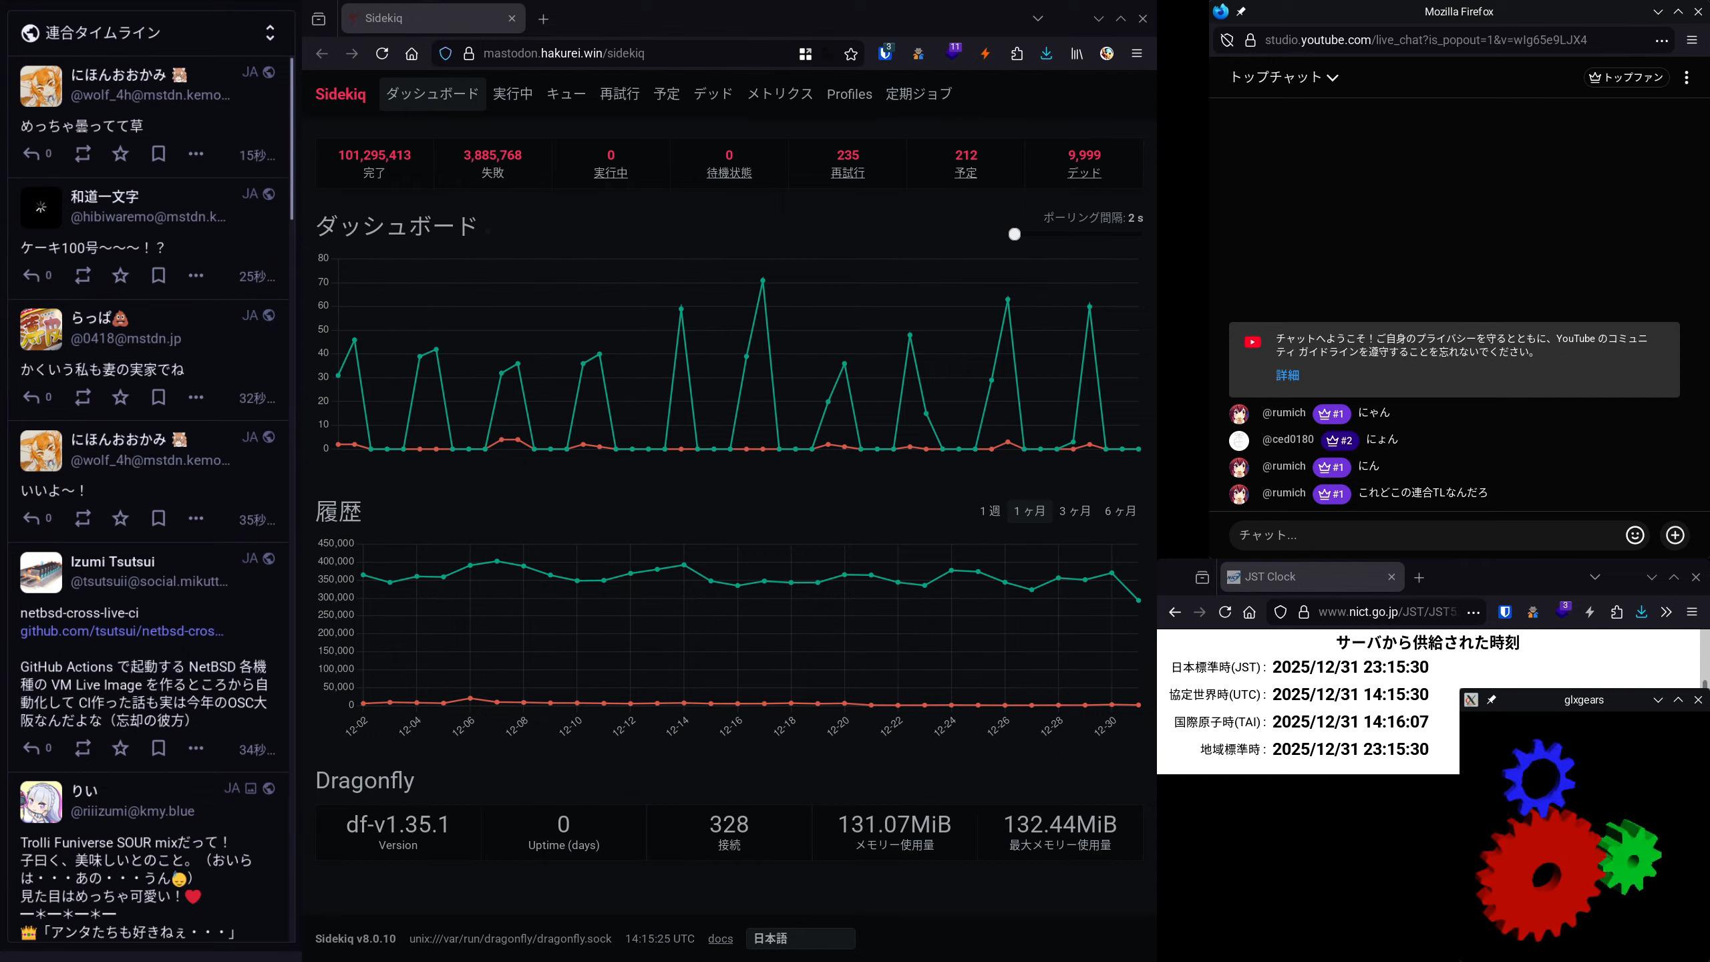Viewport: 1710px width, 962px height.
Task: Expand the 連合タイムライン column switcher
Action: point(270,33)
